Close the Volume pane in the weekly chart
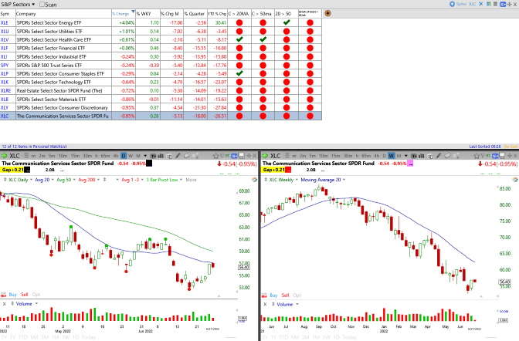This screenshot has width=519, height=341. [x=265, y=304]
